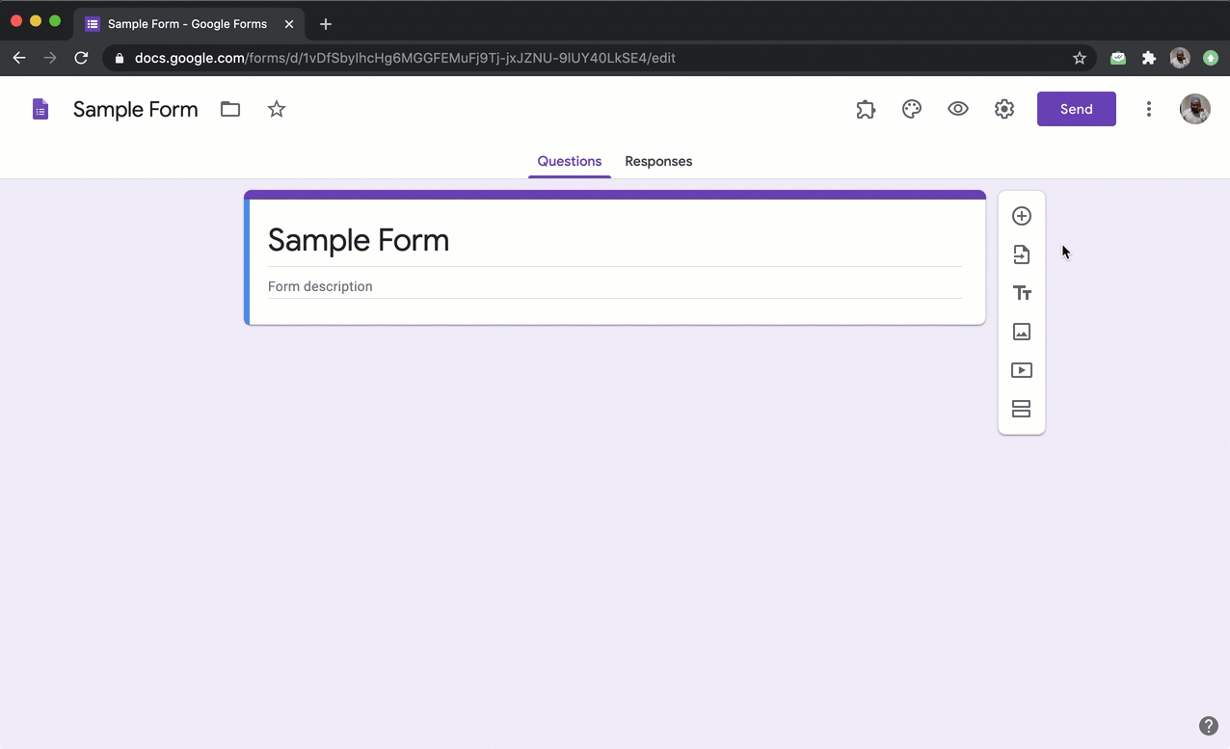Click the Add video icon
1230x749 pixels.
pos(1022,370)
